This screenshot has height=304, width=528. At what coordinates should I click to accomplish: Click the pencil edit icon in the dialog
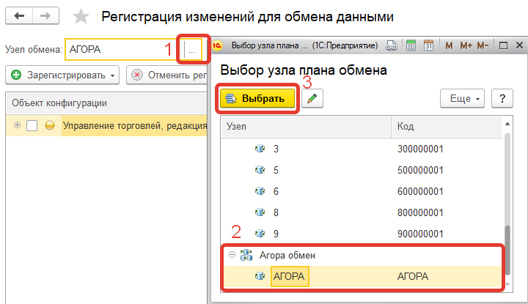(312, 98)
